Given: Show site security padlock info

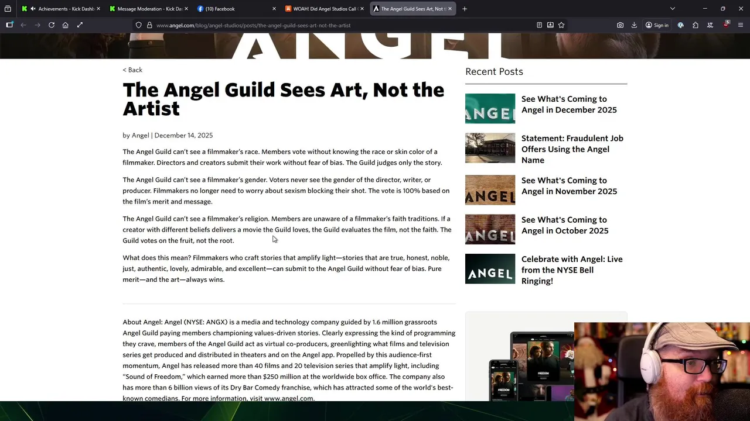Looking at the screenshot, I should click(149, 25).
